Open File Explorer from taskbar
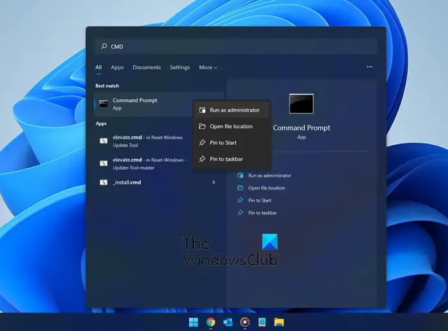 point(279,322)
